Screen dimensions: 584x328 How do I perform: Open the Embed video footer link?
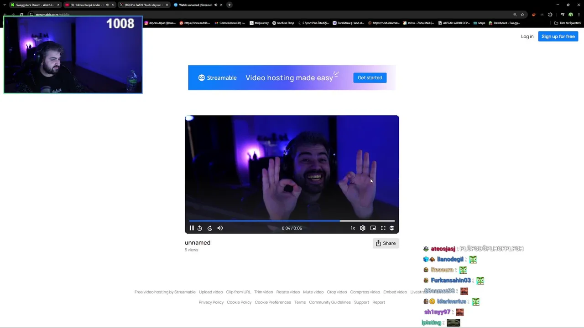[x=395, y=292]
